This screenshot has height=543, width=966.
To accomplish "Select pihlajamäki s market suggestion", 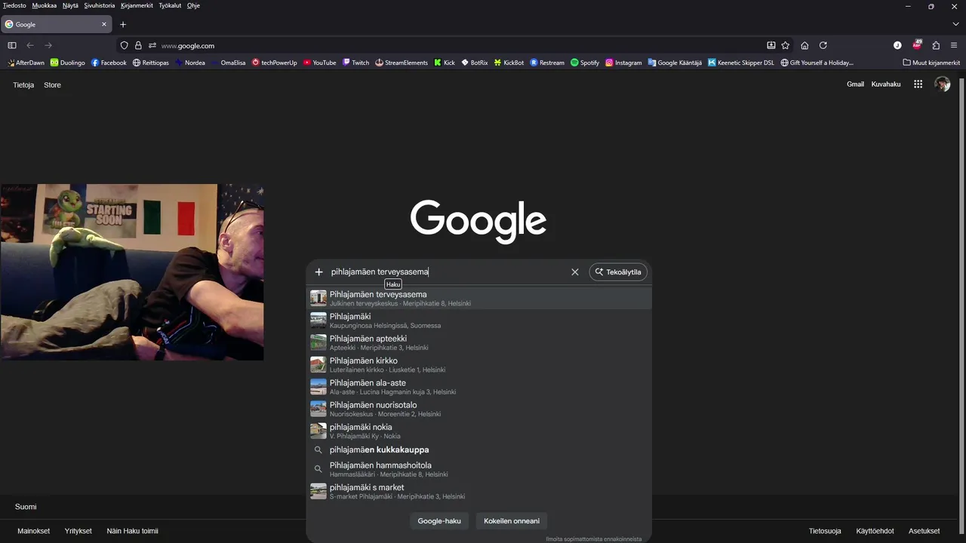I will pos(478,491).
